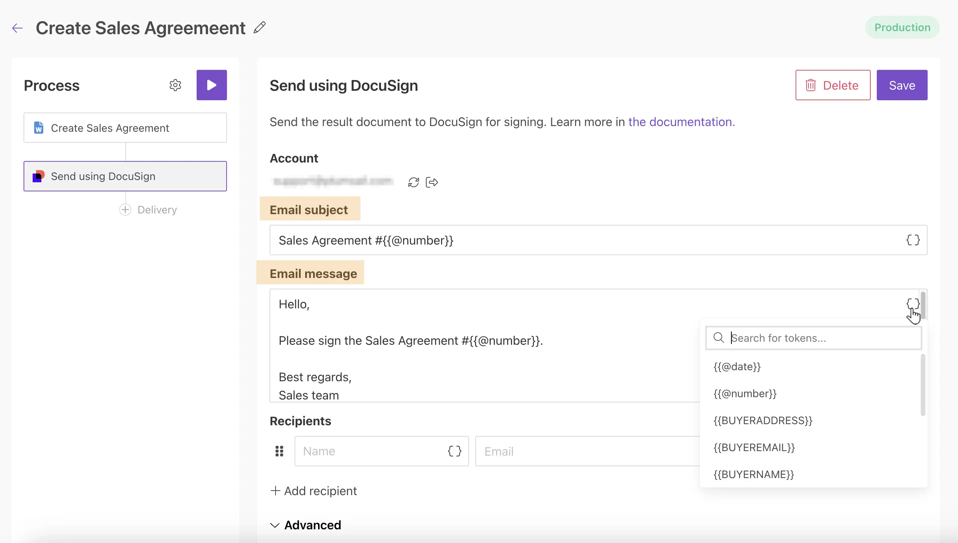Refresh the DocuSign account connection
This screenshot has height=543, width=958.
click(x=413, y=182)
